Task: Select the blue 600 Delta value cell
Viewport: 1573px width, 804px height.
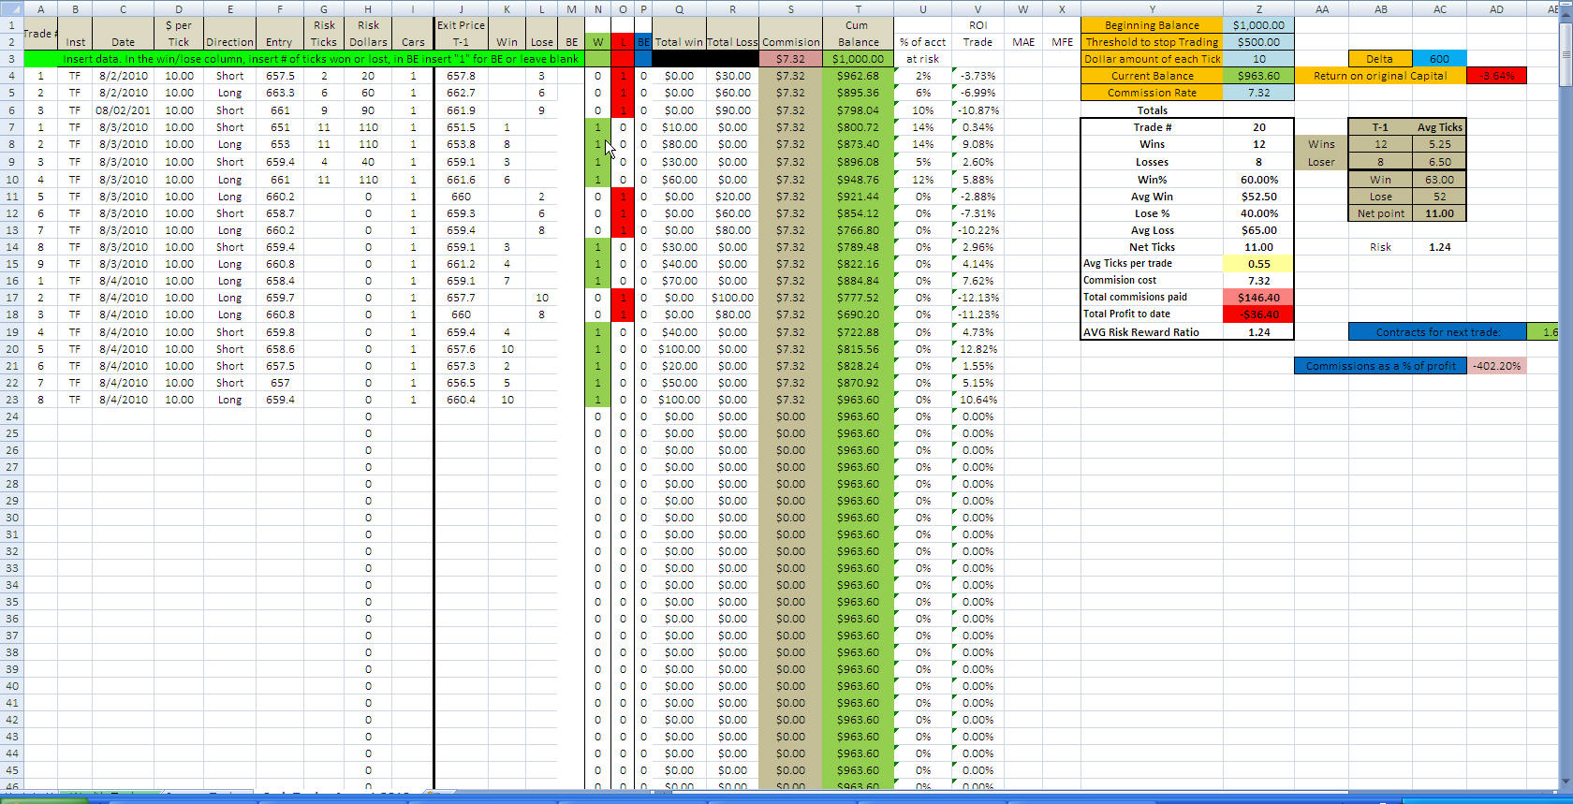Action: pos(1439,59)
